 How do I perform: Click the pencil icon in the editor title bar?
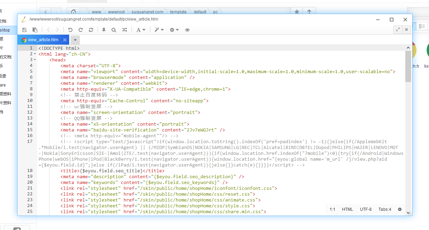tap(24, 19)
